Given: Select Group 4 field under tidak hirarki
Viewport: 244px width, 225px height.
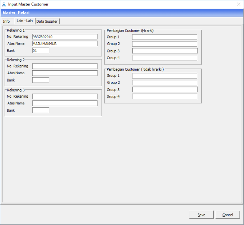Looking at the screenshot, I should coord(164,97).
